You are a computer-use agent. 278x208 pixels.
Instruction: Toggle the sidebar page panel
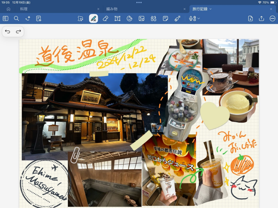tap(5, 18)
